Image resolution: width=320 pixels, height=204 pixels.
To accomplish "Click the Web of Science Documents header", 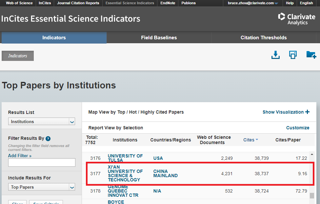I will click(x=214, y=140).
